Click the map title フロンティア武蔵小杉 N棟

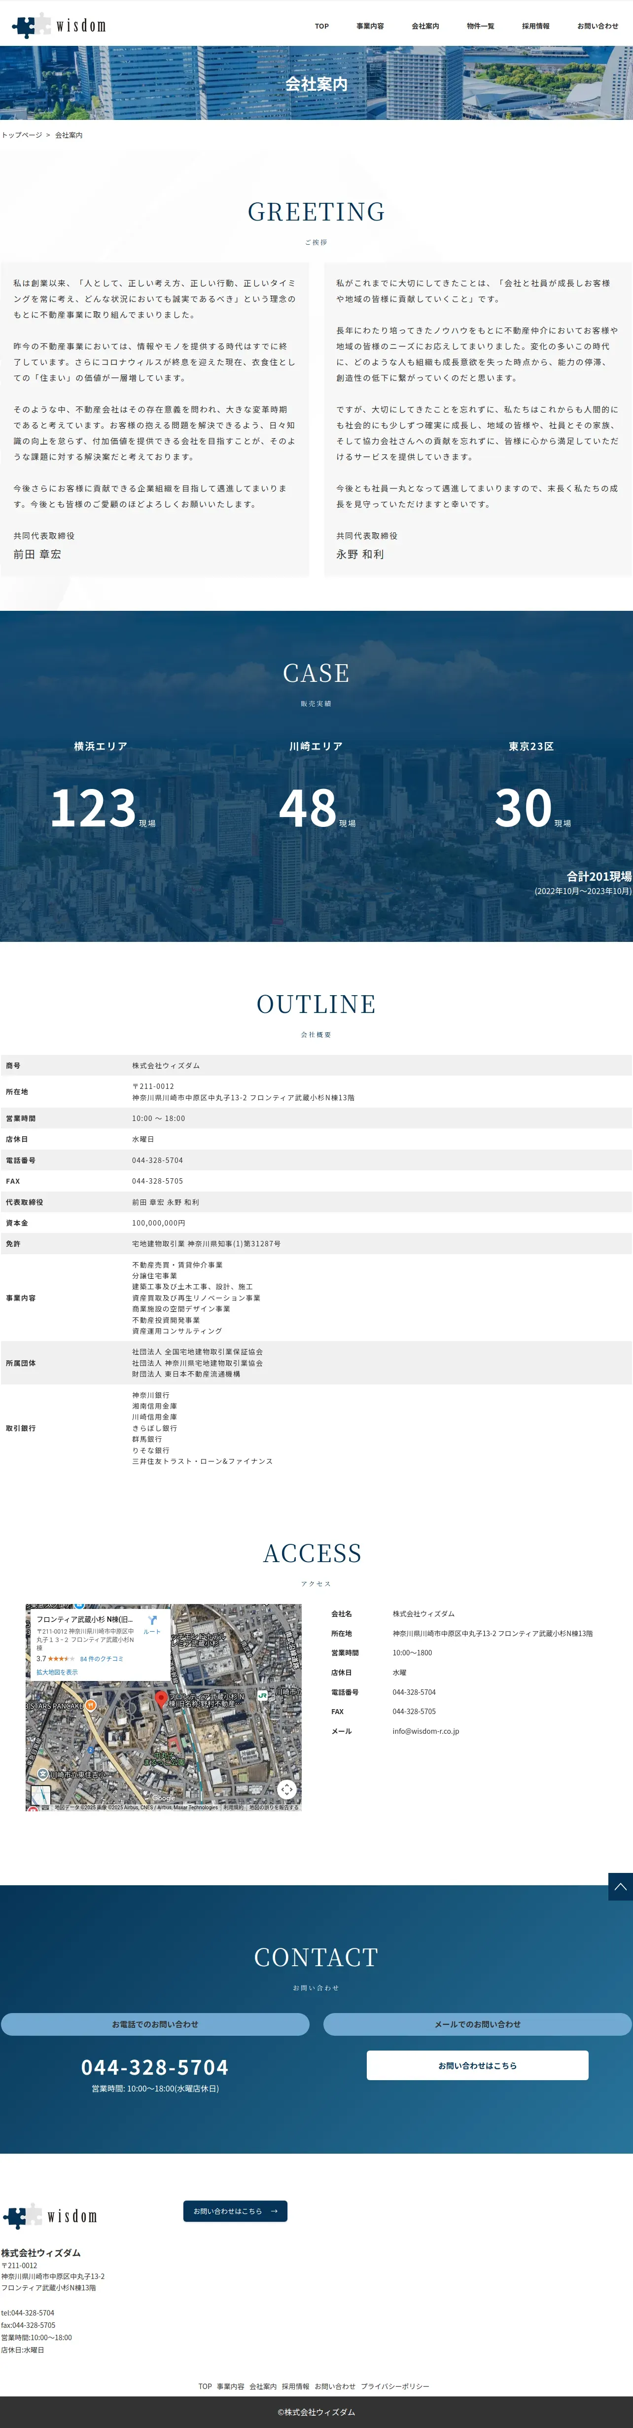tap(84, 1619)
